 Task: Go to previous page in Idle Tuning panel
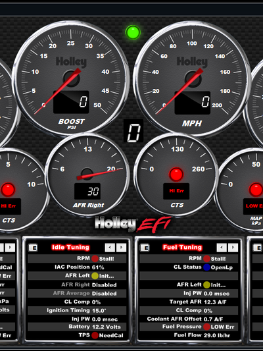click(x=110, y=248)
